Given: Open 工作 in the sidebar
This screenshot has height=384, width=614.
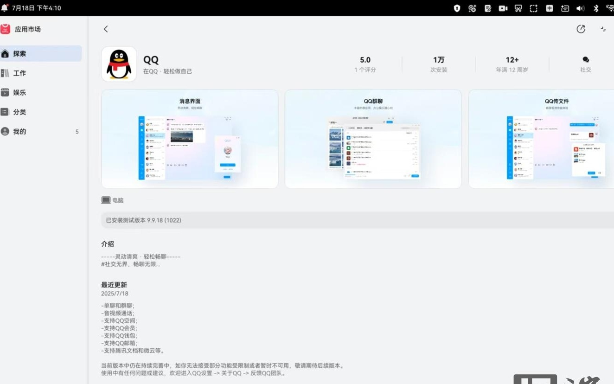Looking at the screenshot, I should 41,73.
